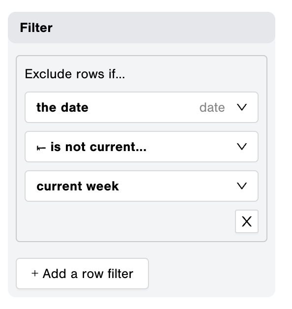Viewport: 292px width, 309px height.
Task: Click the 'Filter' title text
Action: pyautogui.click(x=36, y=28)
